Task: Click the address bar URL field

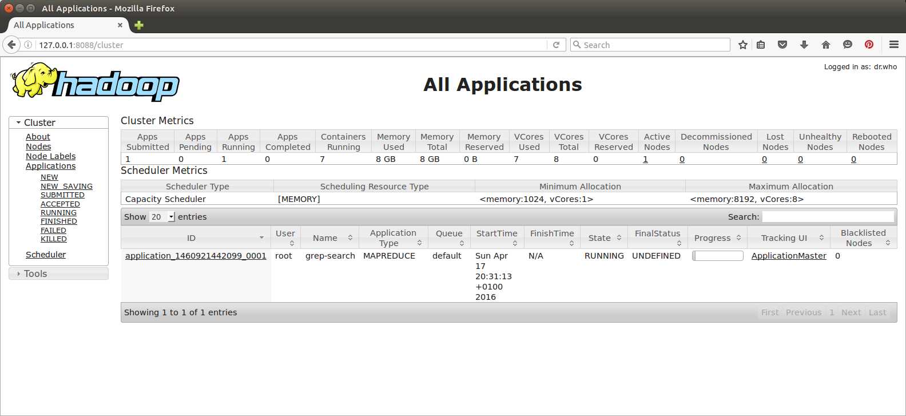Action: [292, 45]
